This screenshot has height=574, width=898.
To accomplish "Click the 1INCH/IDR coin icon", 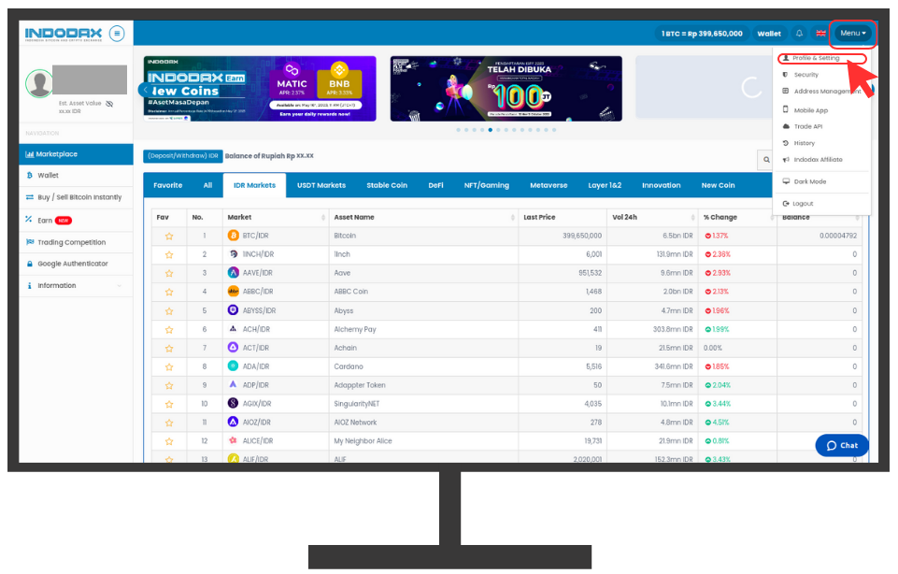I will point(233,253).
